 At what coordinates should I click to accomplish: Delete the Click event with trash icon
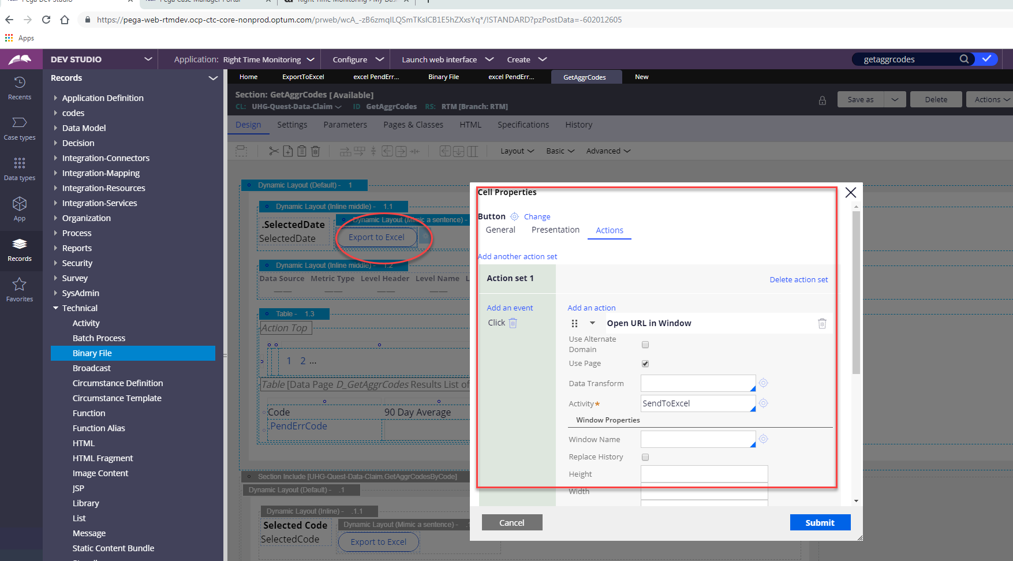[x=513, y=323]
